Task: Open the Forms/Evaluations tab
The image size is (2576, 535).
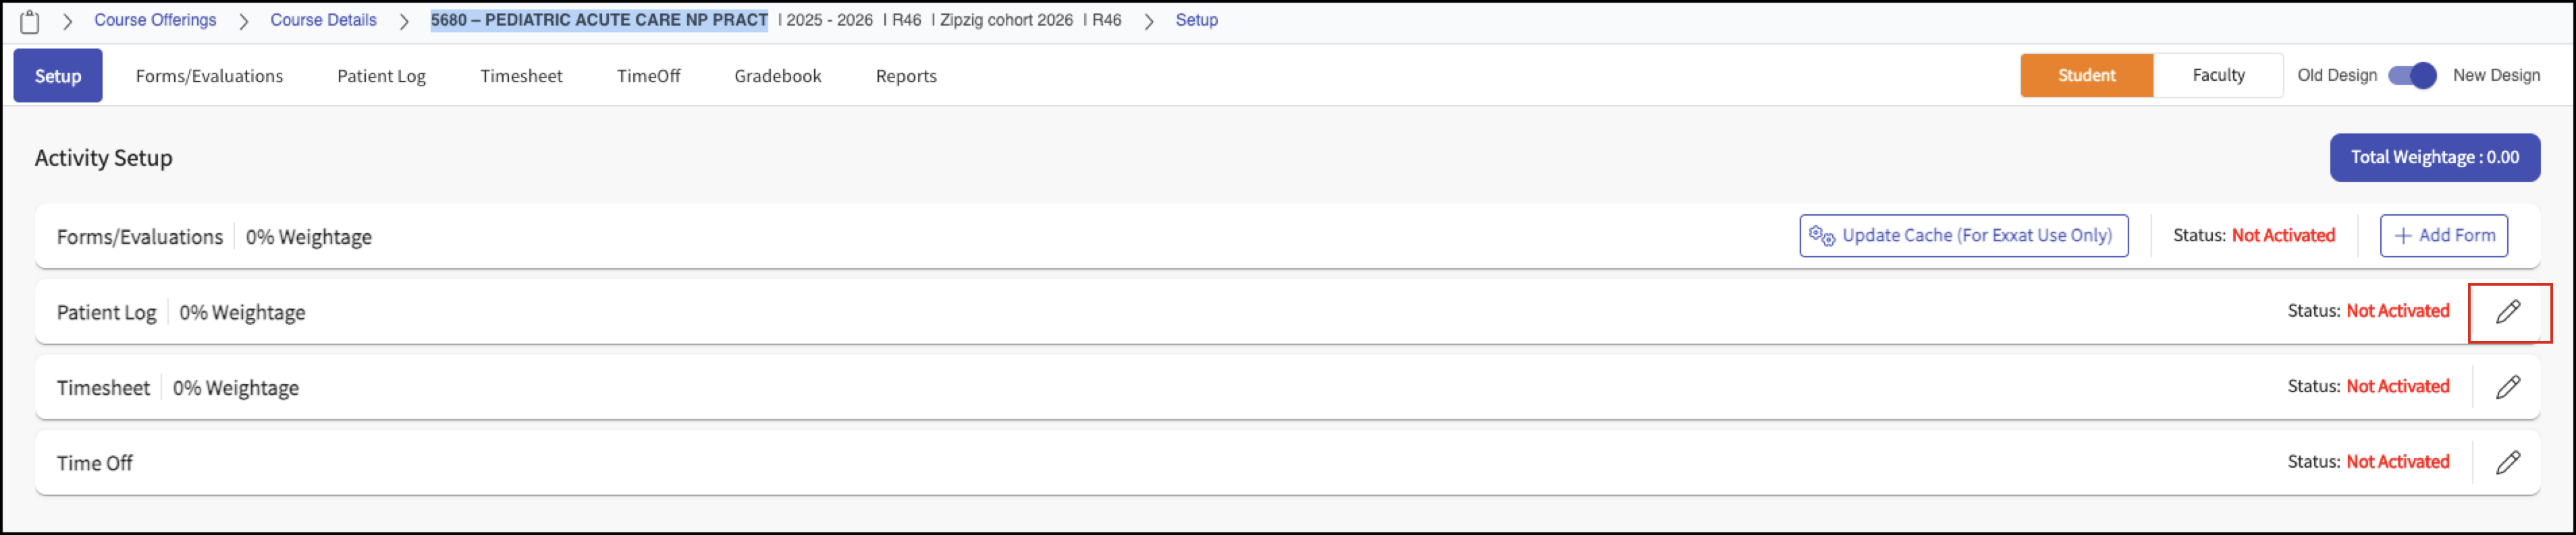Action: 209,76
